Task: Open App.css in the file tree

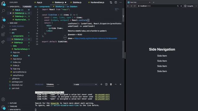Action: [x=16, y=52]
